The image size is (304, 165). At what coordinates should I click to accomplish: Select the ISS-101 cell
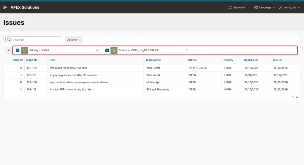[32, 75]
